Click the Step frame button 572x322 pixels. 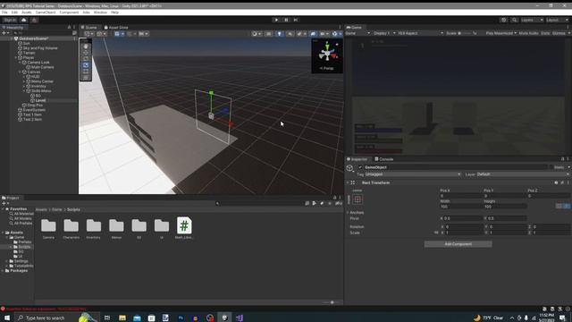point(296,20)
